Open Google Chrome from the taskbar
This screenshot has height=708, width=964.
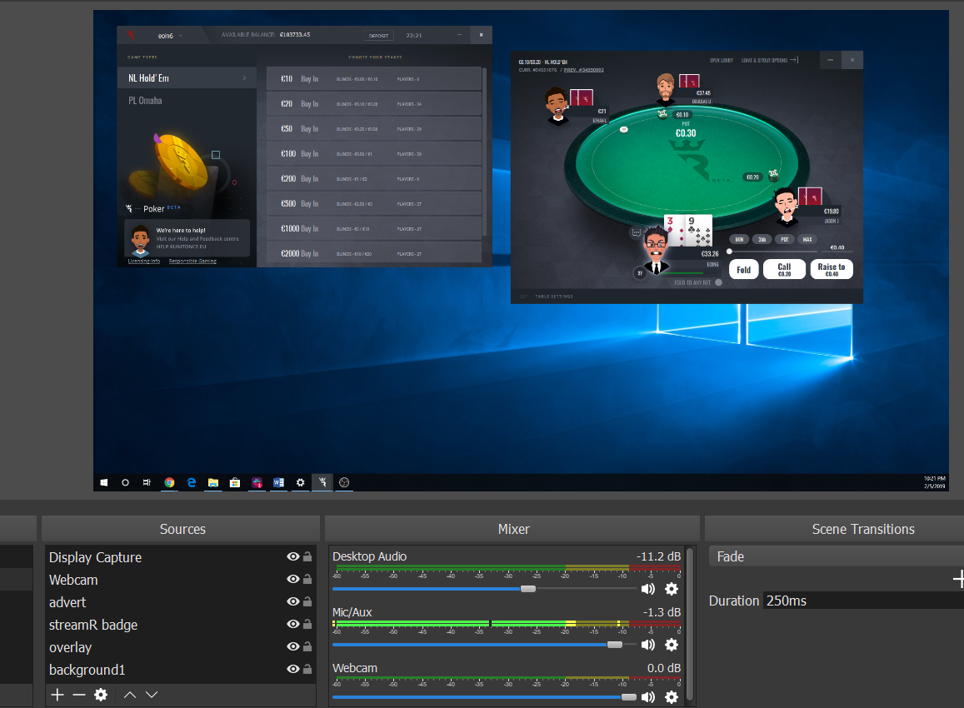pos(169,482)
